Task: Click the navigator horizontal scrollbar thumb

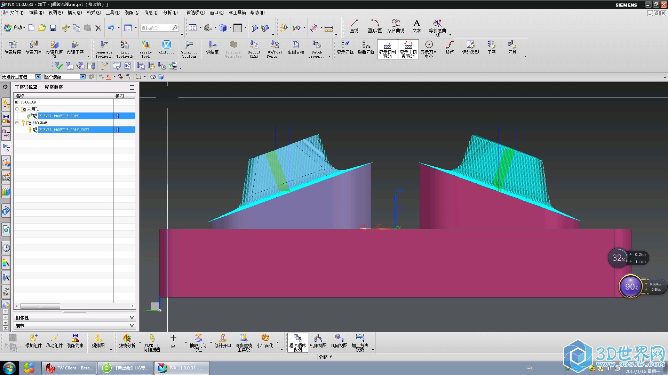Action: pyautogui.click(x=40, y=306)
